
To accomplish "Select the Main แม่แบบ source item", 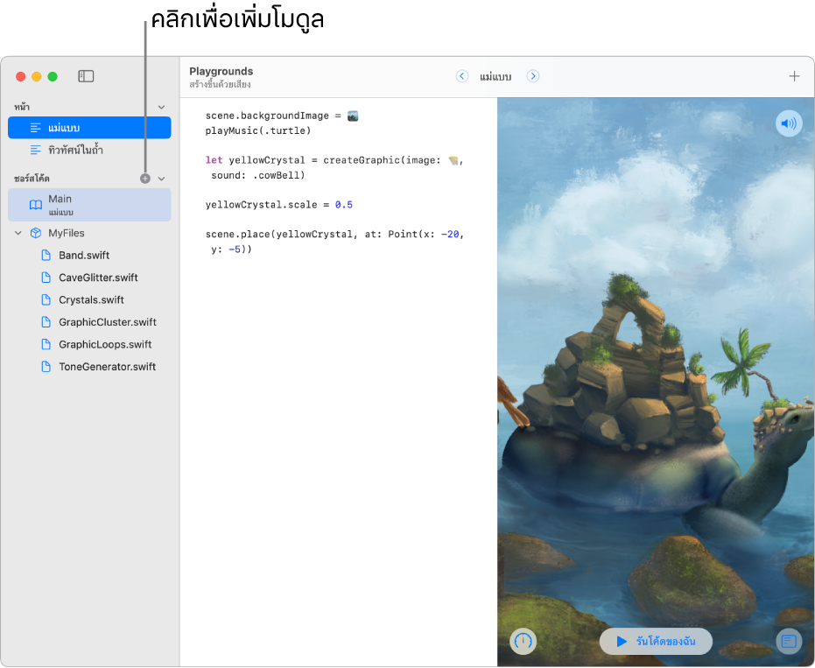I will (x=89, y=205).
